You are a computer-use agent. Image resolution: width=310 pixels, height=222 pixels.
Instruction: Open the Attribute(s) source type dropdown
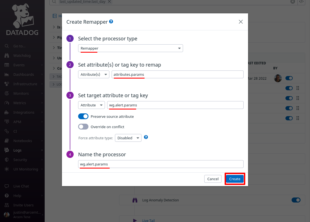[94, 74]
